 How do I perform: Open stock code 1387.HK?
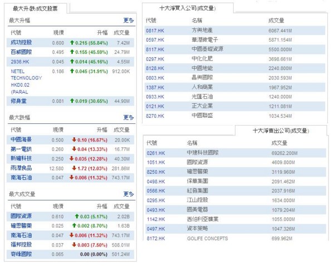pos(155,88)
